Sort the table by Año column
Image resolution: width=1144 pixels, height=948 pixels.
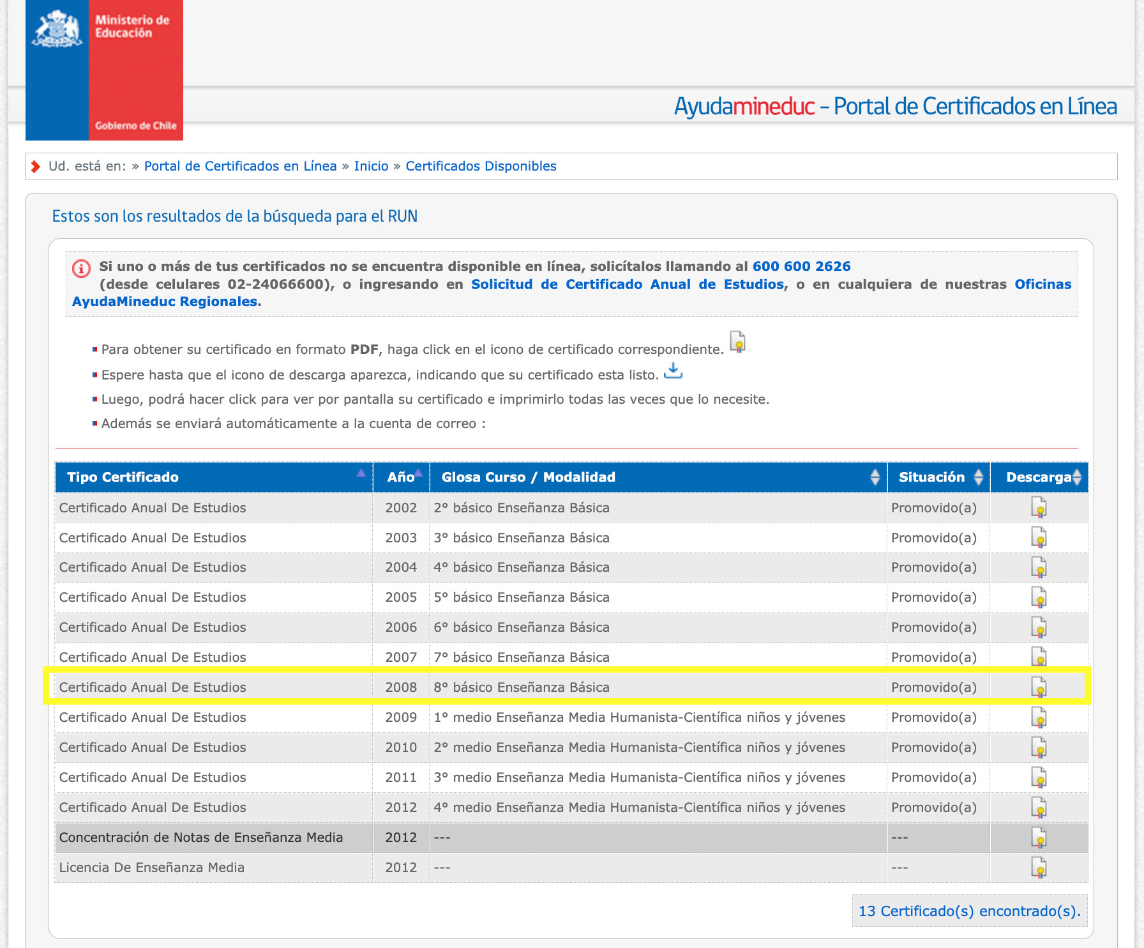point(401,477)
